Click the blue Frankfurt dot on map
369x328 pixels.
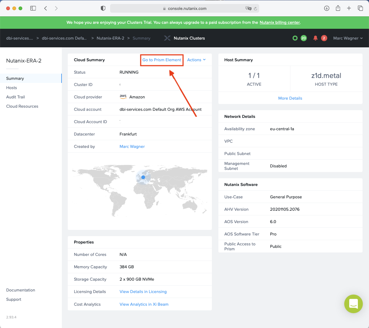click(x=143, y=177)
